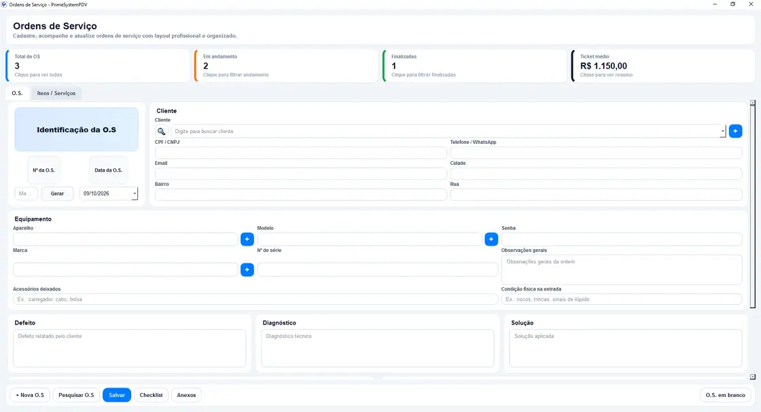The image size is (761, 412).
Task: Focus the Aparelho field
Action: (x=125, y=239)
